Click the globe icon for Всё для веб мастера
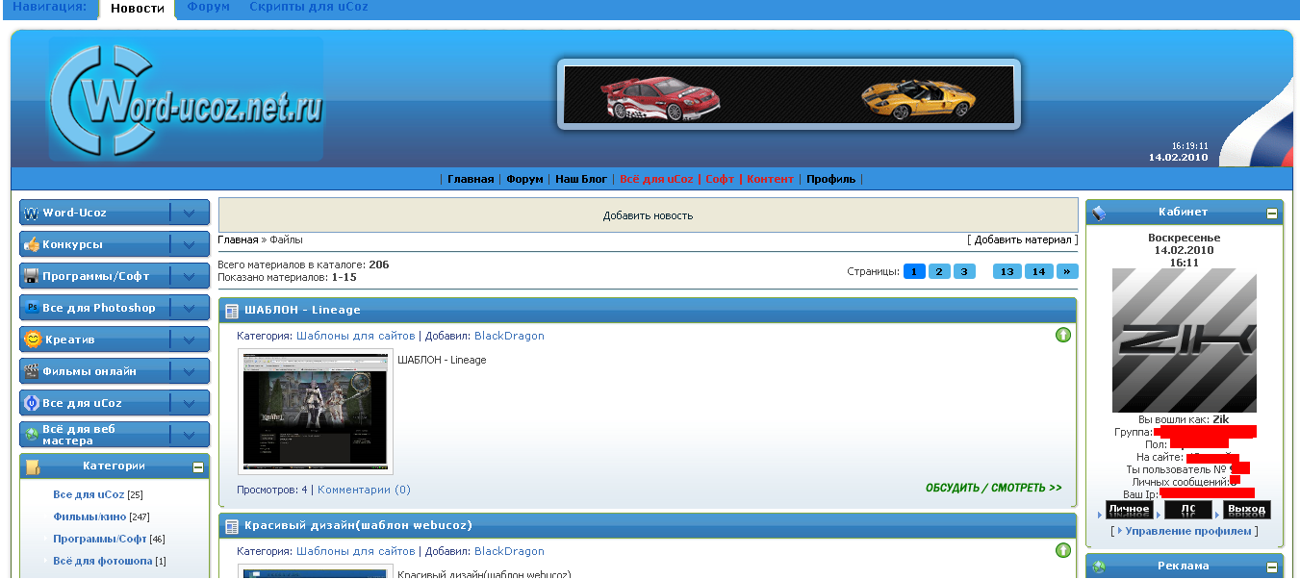This screenshot has width=1300, height=579. [32, 435]
